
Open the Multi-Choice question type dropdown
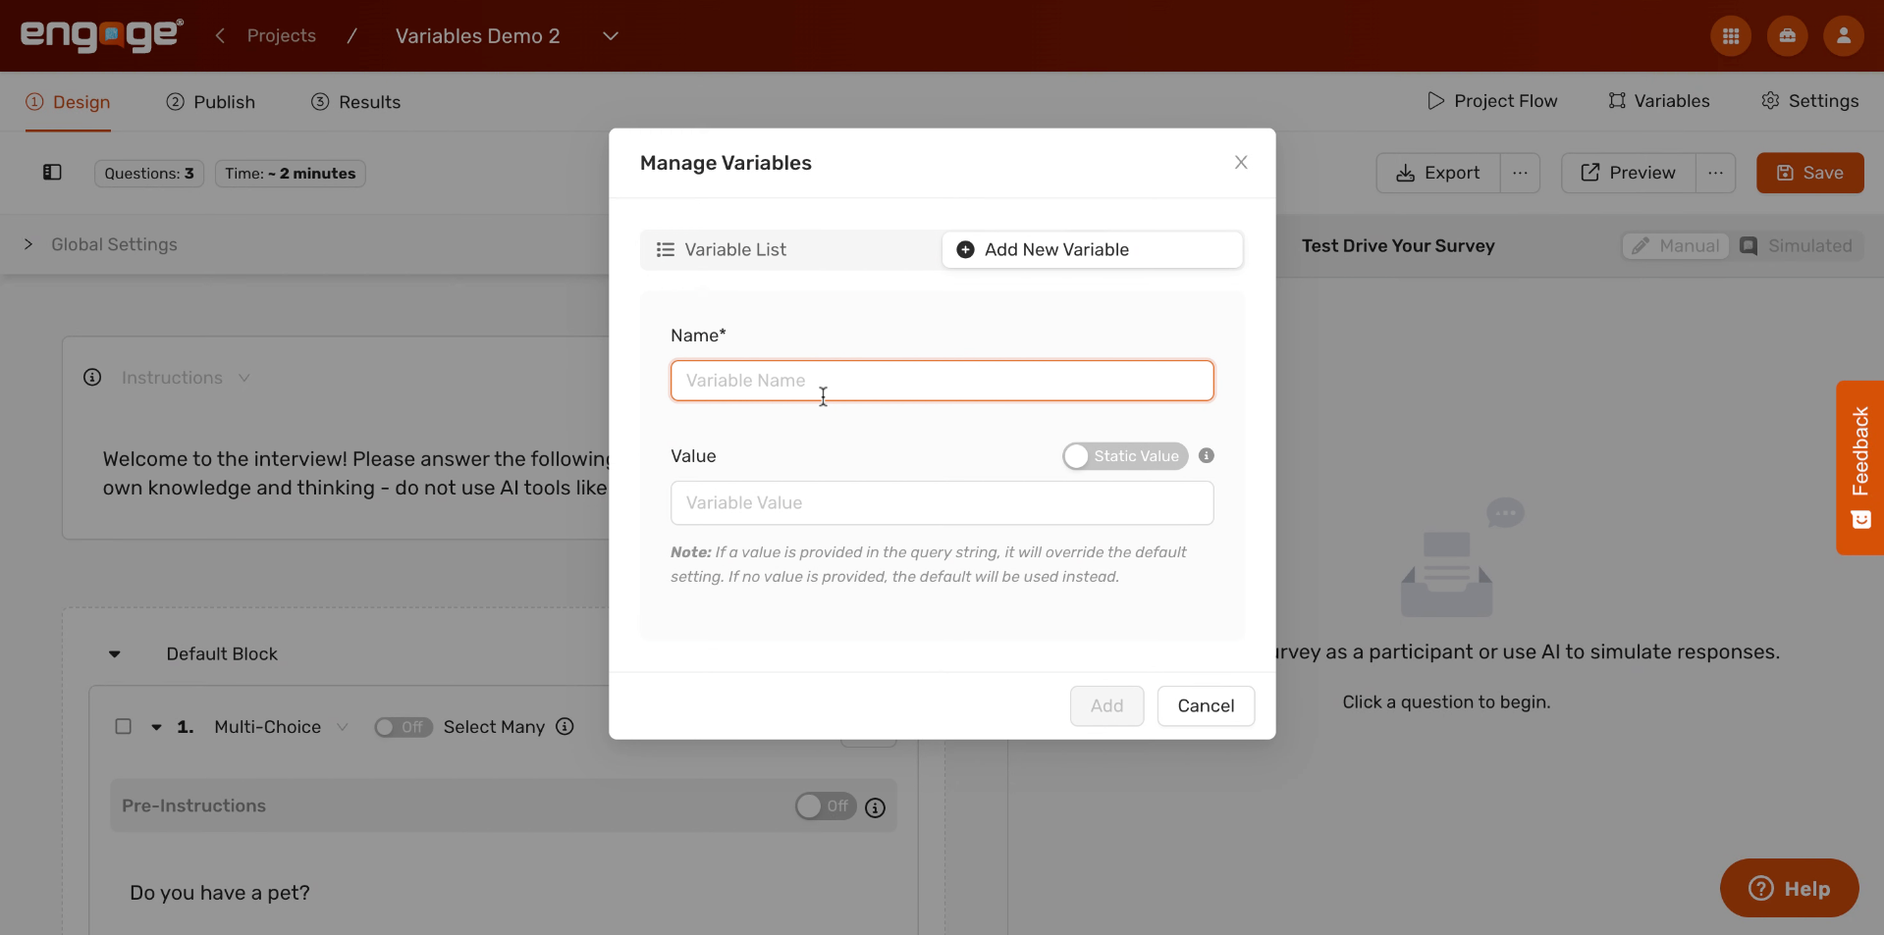pyautogui.click(x=281, y=727)
